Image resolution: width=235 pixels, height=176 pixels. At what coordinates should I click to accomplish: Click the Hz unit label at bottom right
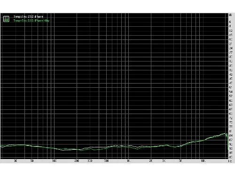tap(230, 161)
